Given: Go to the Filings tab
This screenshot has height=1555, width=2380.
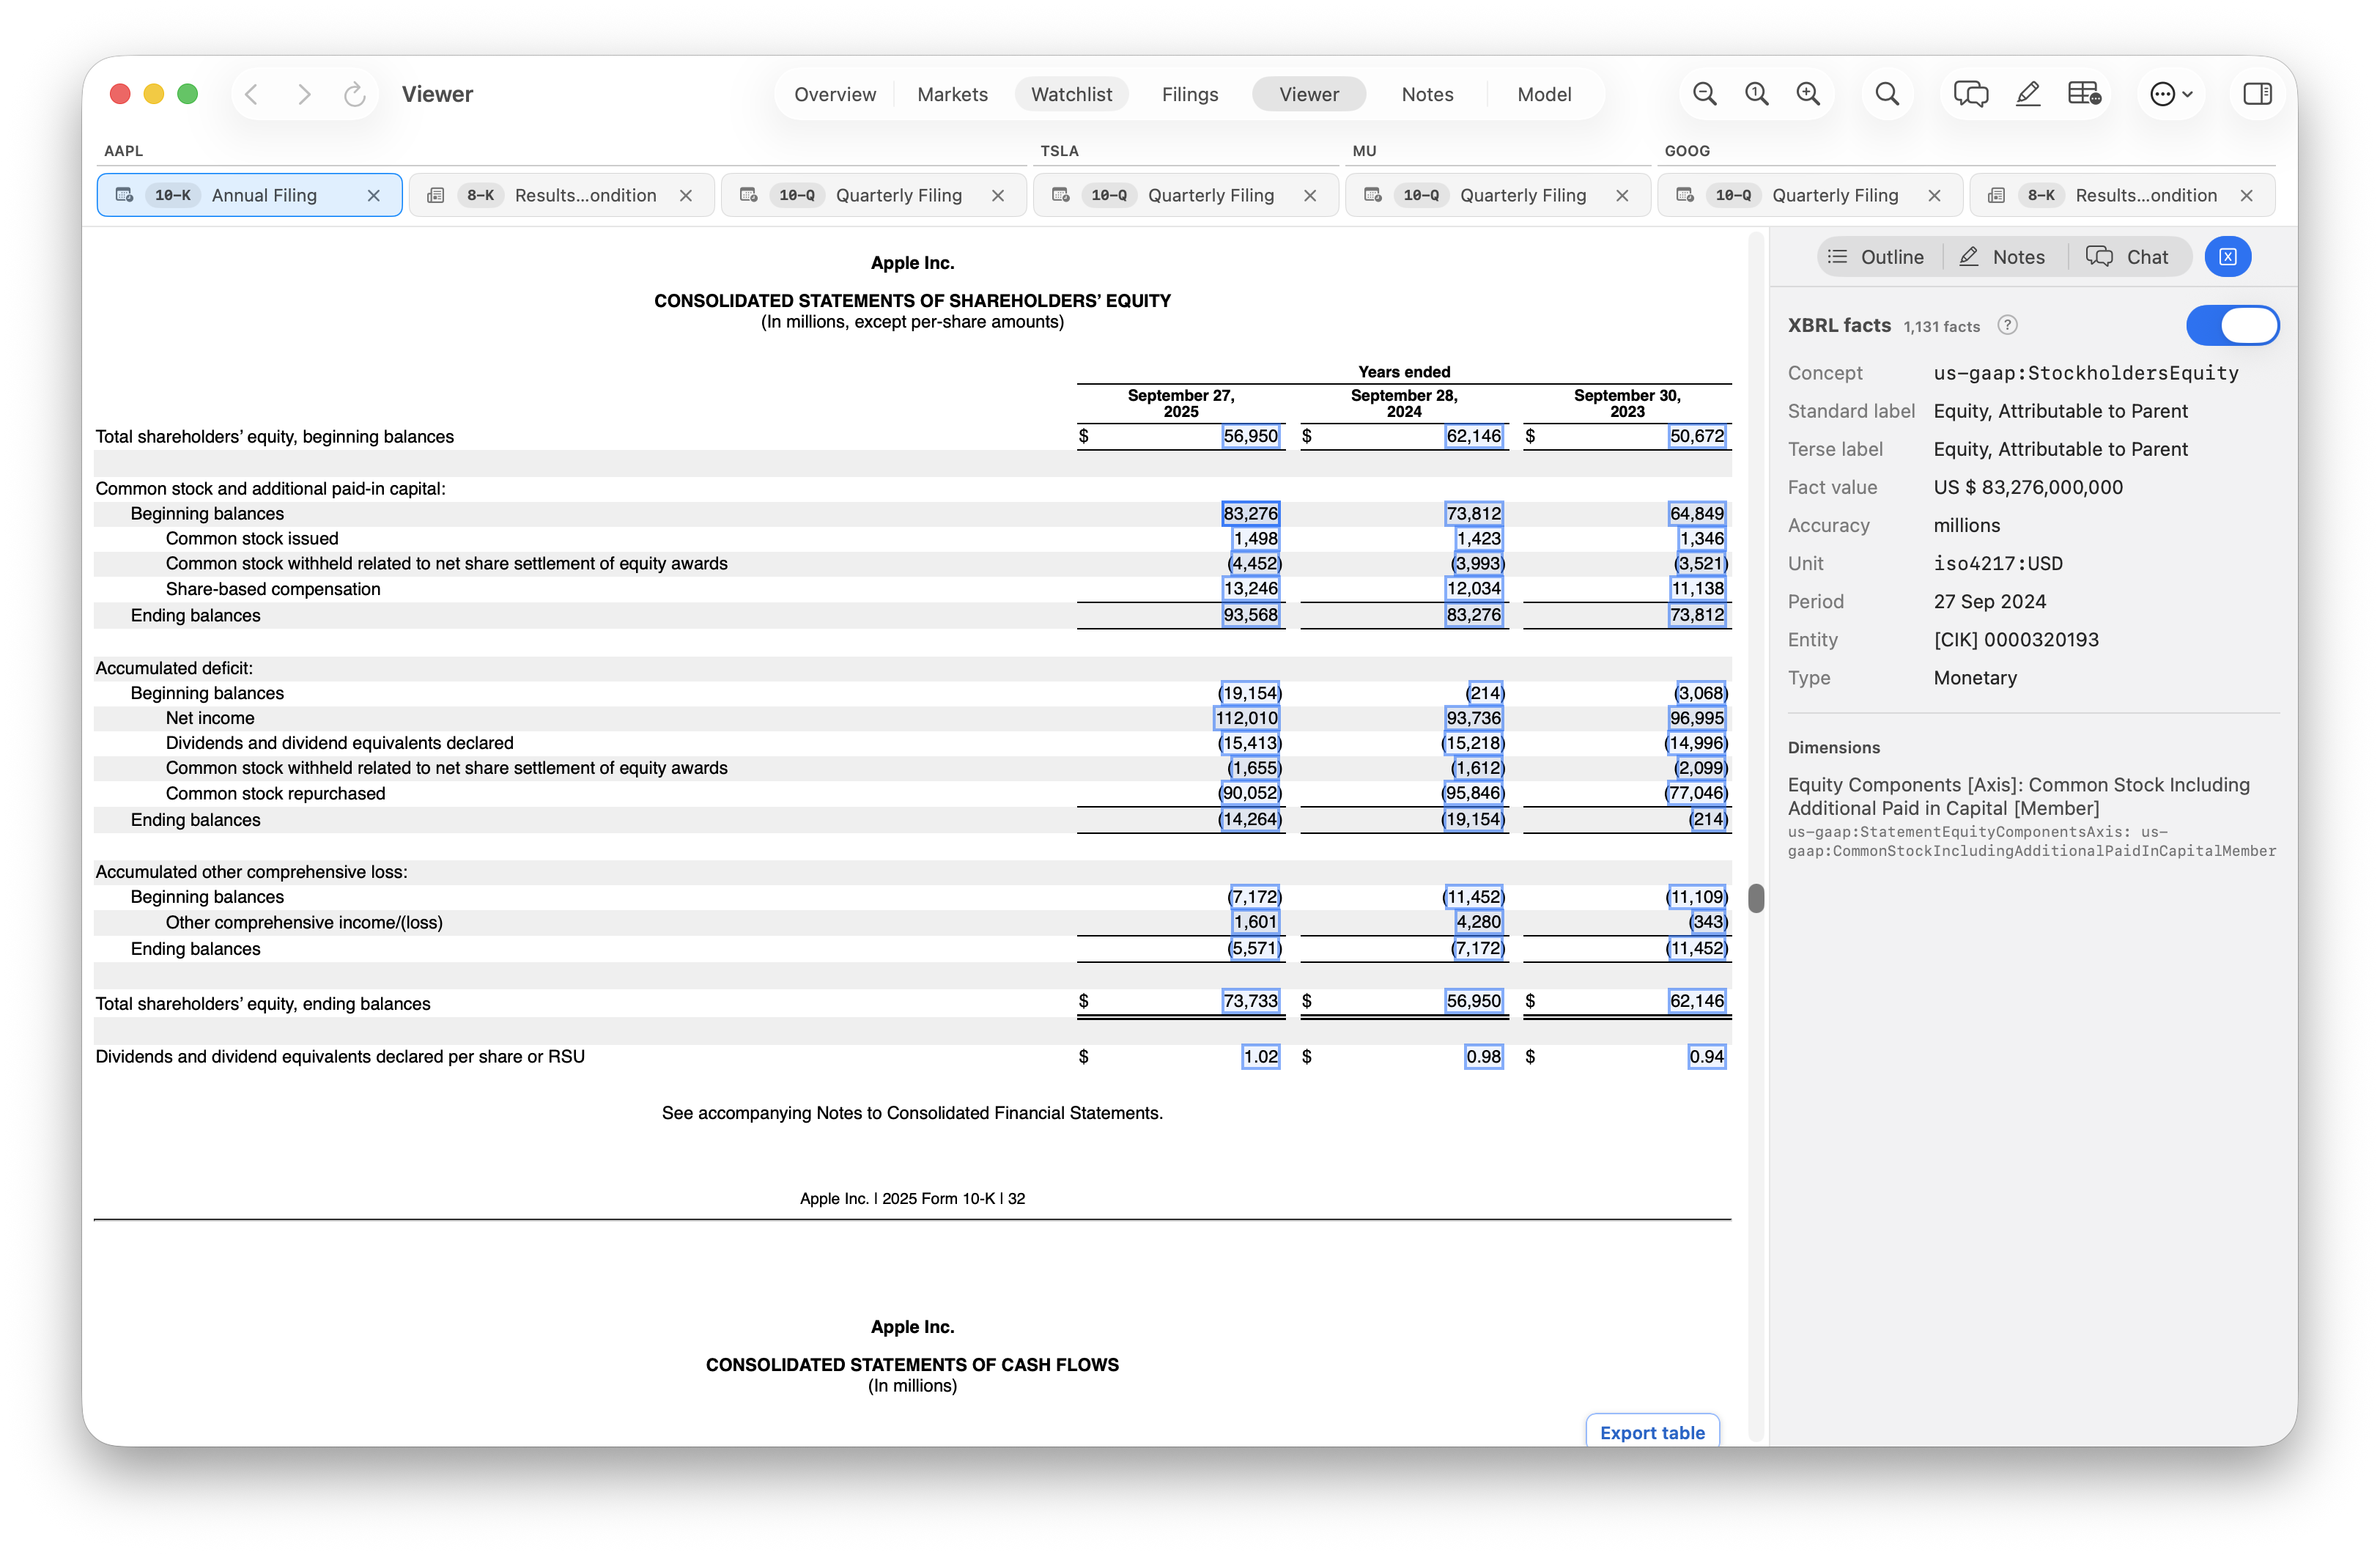Looking at the screenshot, I should [1190, 94].
